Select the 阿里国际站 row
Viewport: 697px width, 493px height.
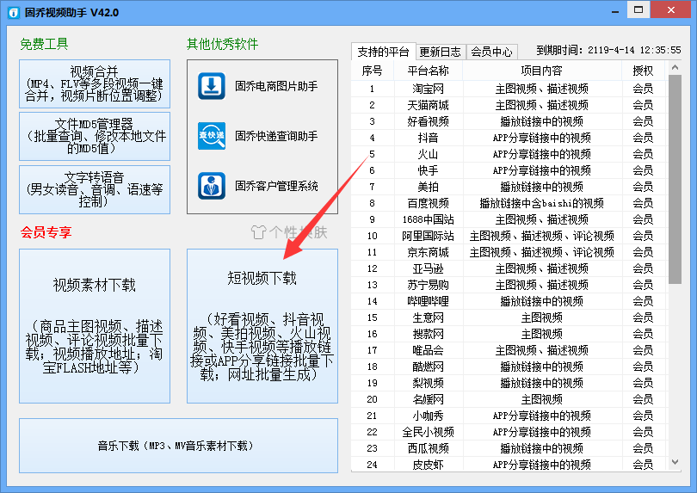(x=509, y=236)
